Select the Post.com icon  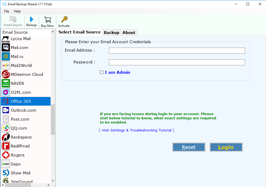pyautogui.click(x=6, y=119)
